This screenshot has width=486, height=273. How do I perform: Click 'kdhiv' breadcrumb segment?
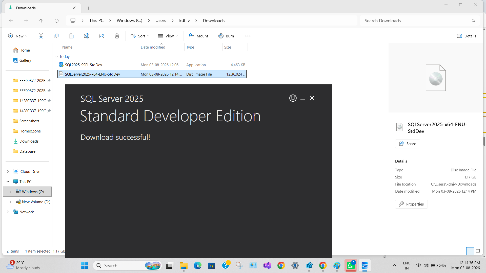click(x=185, y=20)
